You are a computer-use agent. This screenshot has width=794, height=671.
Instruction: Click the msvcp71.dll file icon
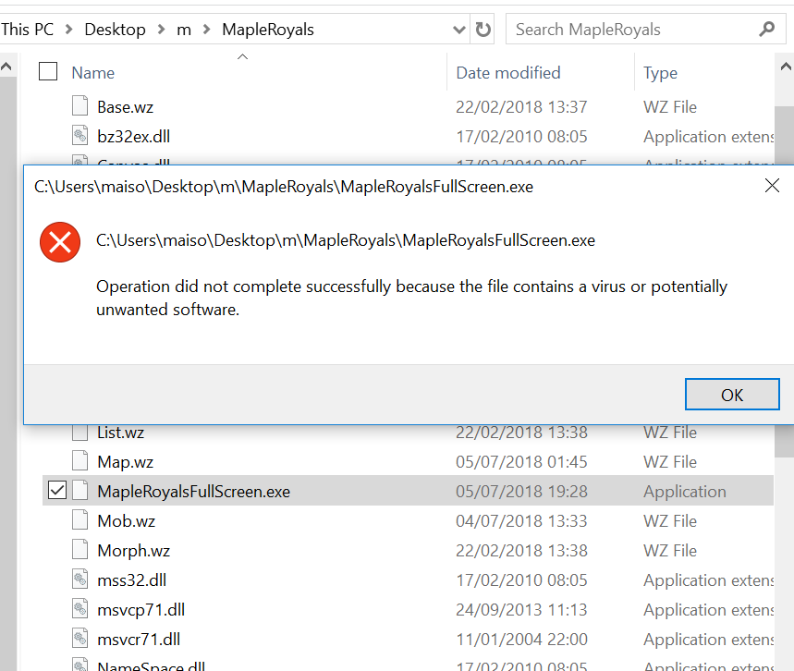pyautogui.click(x=80, y=609)
